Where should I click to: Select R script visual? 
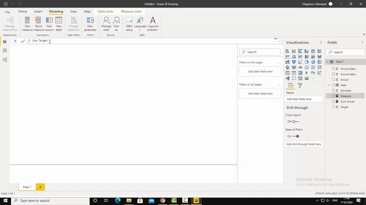point(307,73)
